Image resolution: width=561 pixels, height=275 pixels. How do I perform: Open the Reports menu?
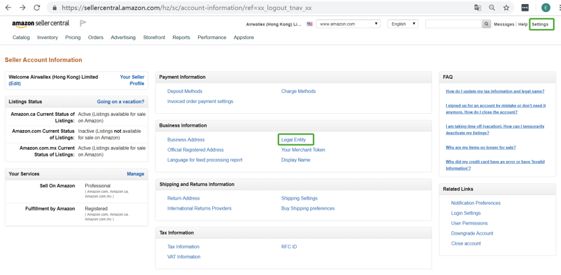click(x=181, y=38)
